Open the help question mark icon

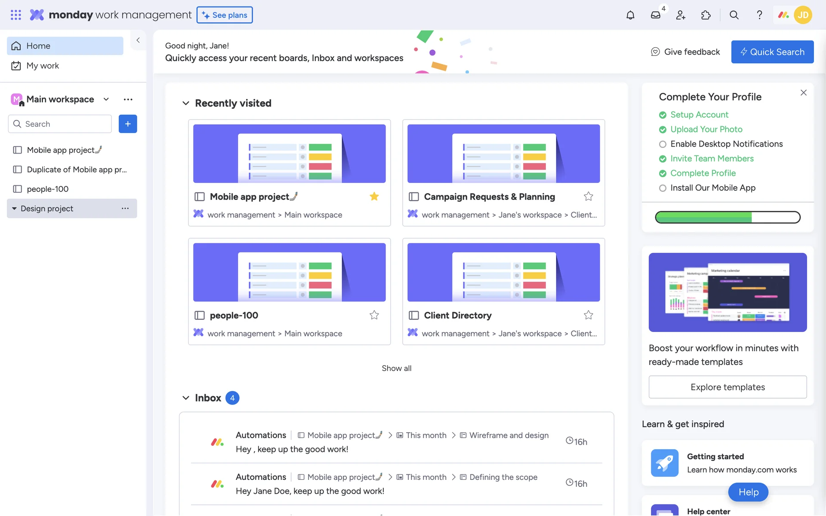[x=759, y=15]
